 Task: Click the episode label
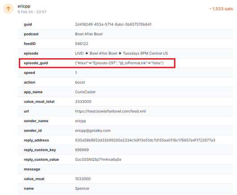pos(31,53)
